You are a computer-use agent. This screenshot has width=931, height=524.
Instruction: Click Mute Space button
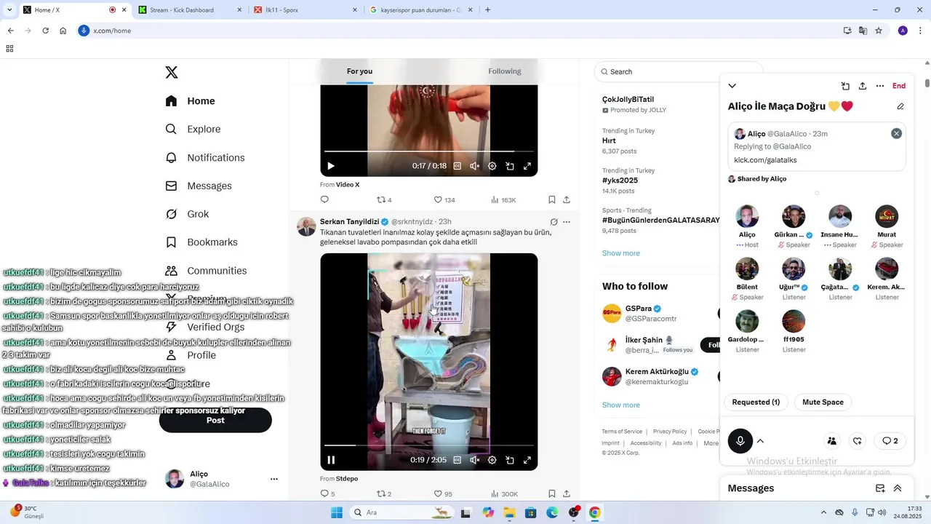tap(823, 402)
